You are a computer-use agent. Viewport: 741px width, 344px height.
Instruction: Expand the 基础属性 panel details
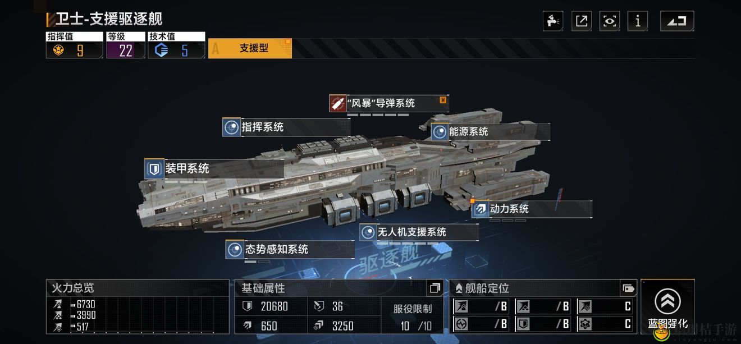point(434,288)
